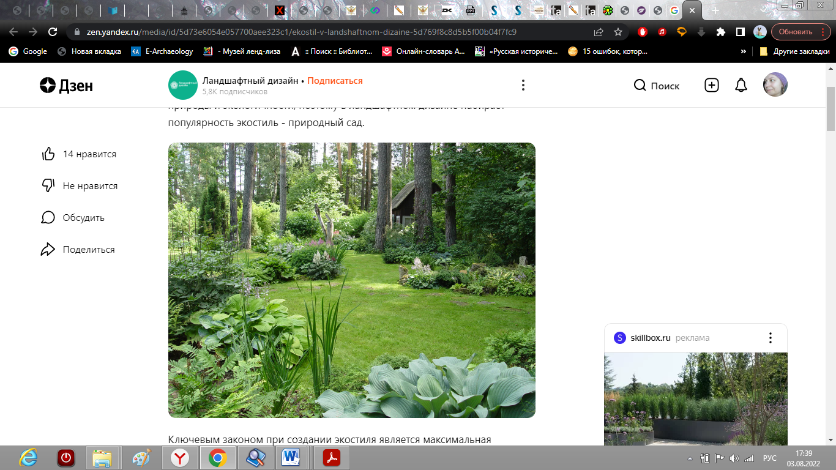This screenshot has height=470, width=836.
Task: Open the download arrow extension icon
Action: coord(701,32)
